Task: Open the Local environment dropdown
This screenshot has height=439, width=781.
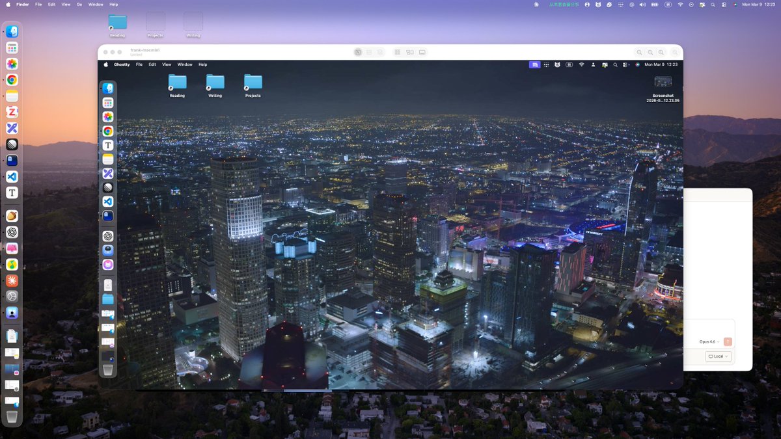Action: point(719,356)
